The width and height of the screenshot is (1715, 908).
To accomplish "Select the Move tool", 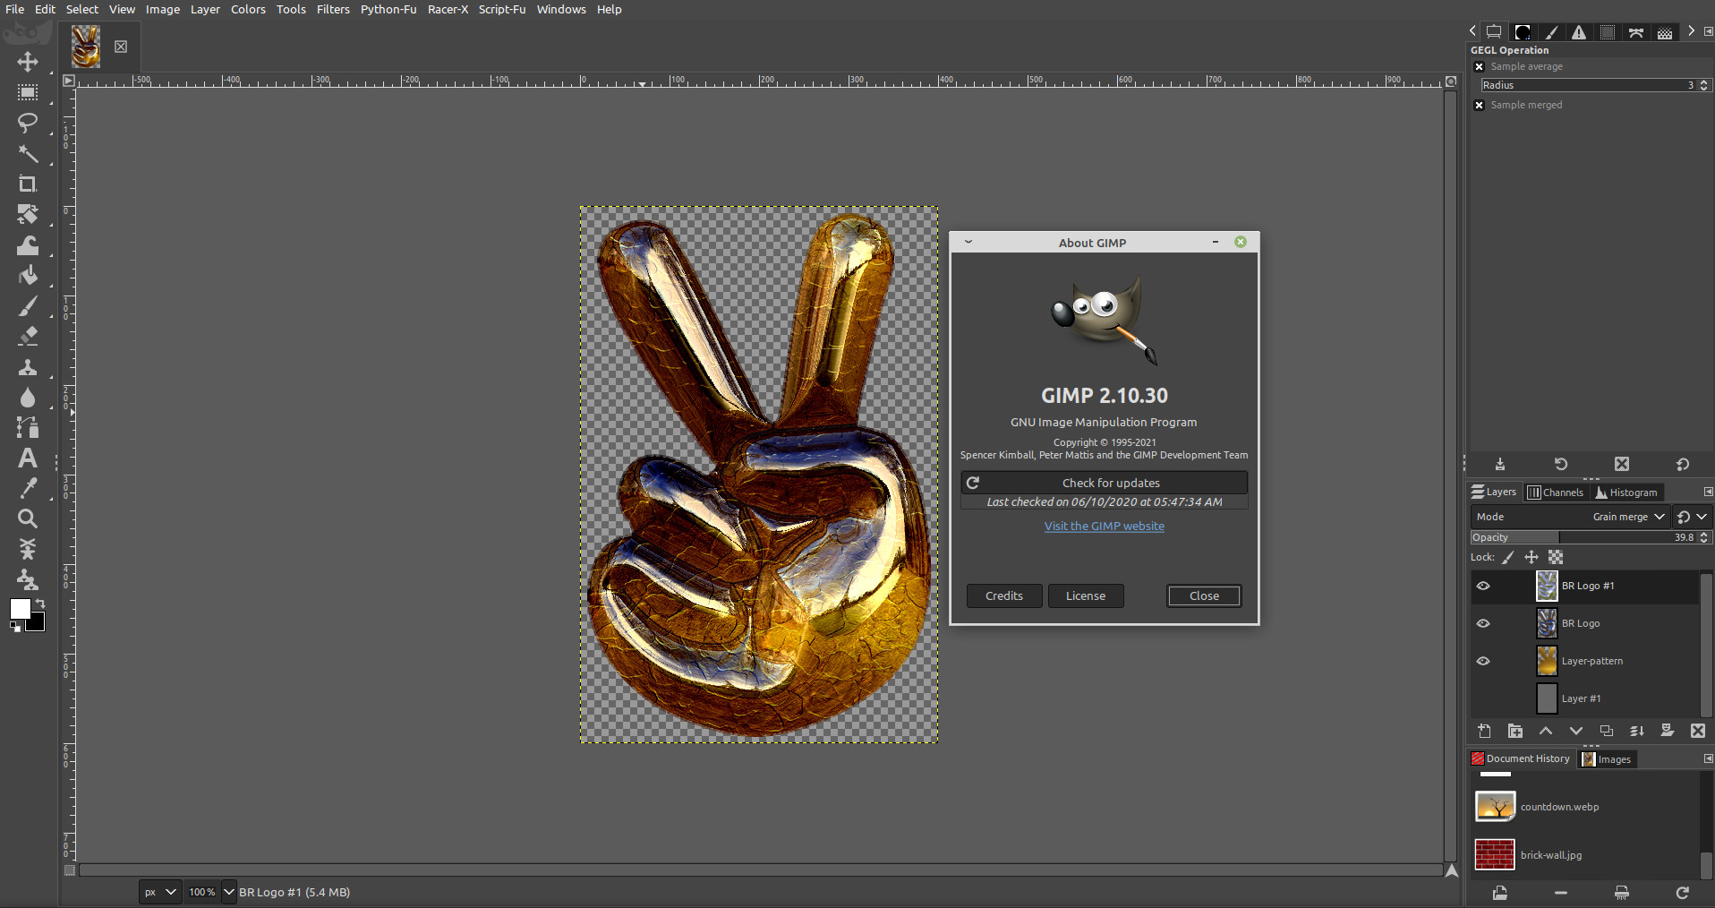I will 28,62.
